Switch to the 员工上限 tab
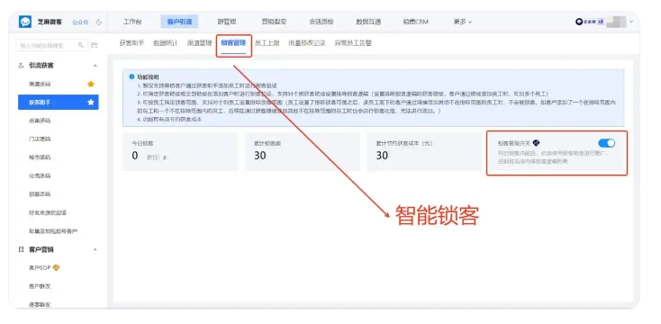This screenshot has width=661, height=324. 267,43
